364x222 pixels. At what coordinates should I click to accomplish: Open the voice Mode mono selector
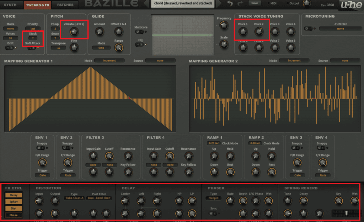coord(11,28)
